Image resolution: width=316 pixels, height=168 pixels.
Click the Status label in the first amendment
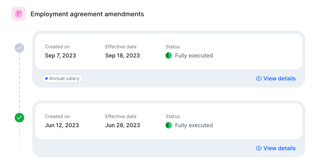(x=173, y=47)
